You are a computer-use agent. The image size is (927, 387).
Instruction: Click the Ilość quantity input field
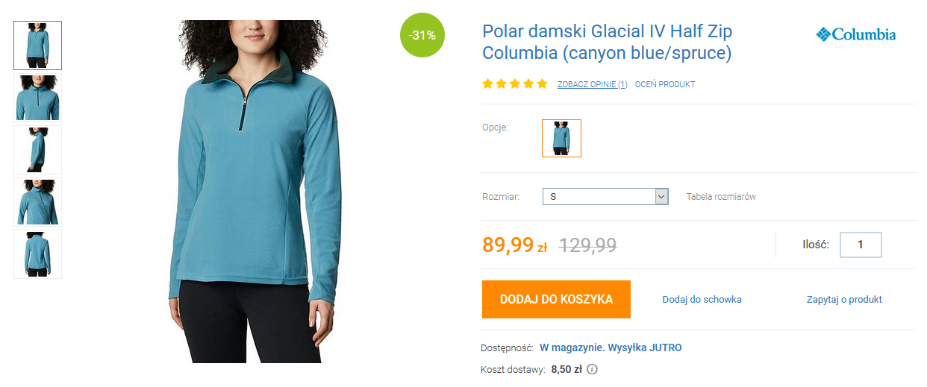coord(861,245)
